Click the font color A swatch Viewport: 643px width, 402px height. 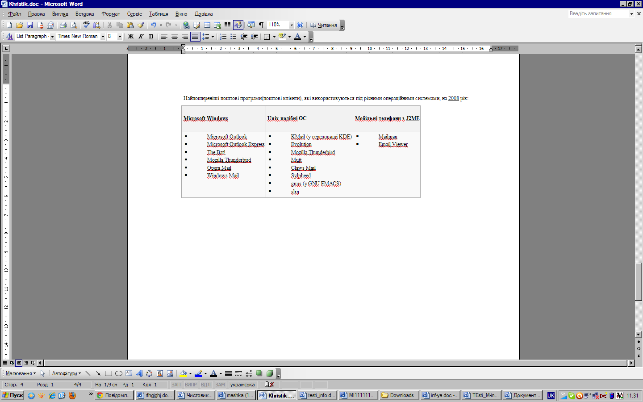tap(297, 37)
